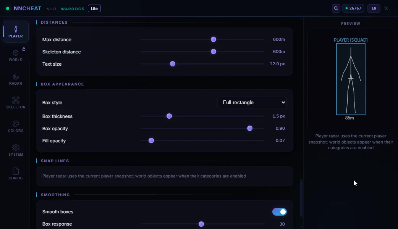Screen dimensions: 398x229
Task: Click the search magnifier icon
Action: pyautogui.click(x=336, y=8)
